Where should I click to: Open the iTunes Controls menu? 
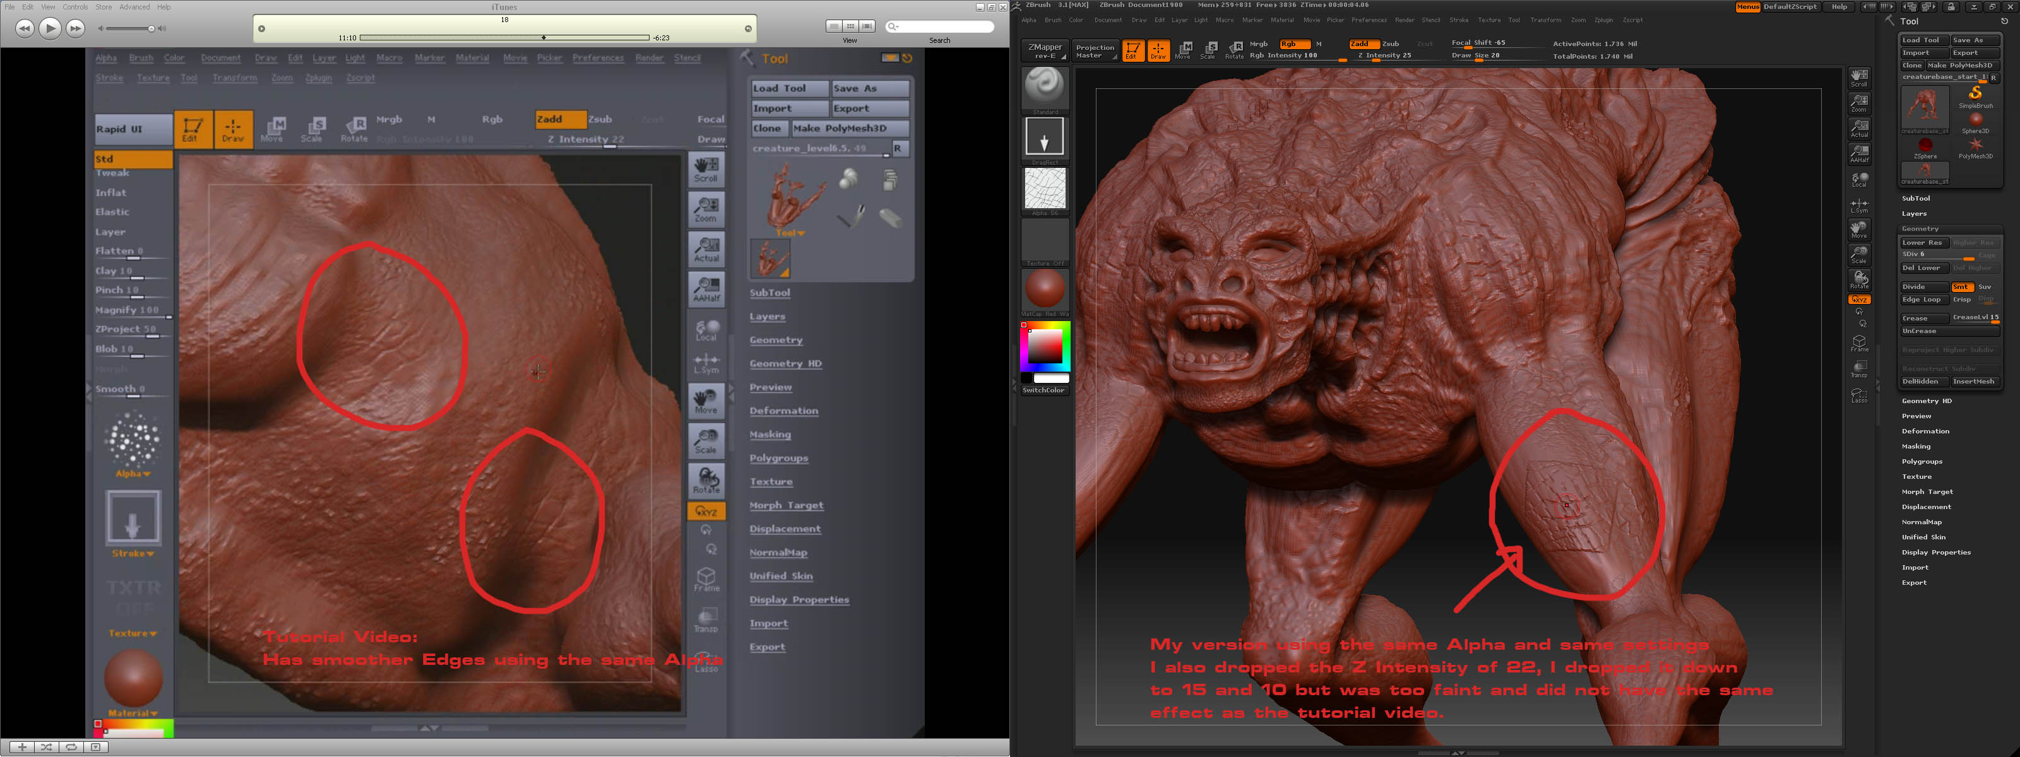tap(75, 7)
